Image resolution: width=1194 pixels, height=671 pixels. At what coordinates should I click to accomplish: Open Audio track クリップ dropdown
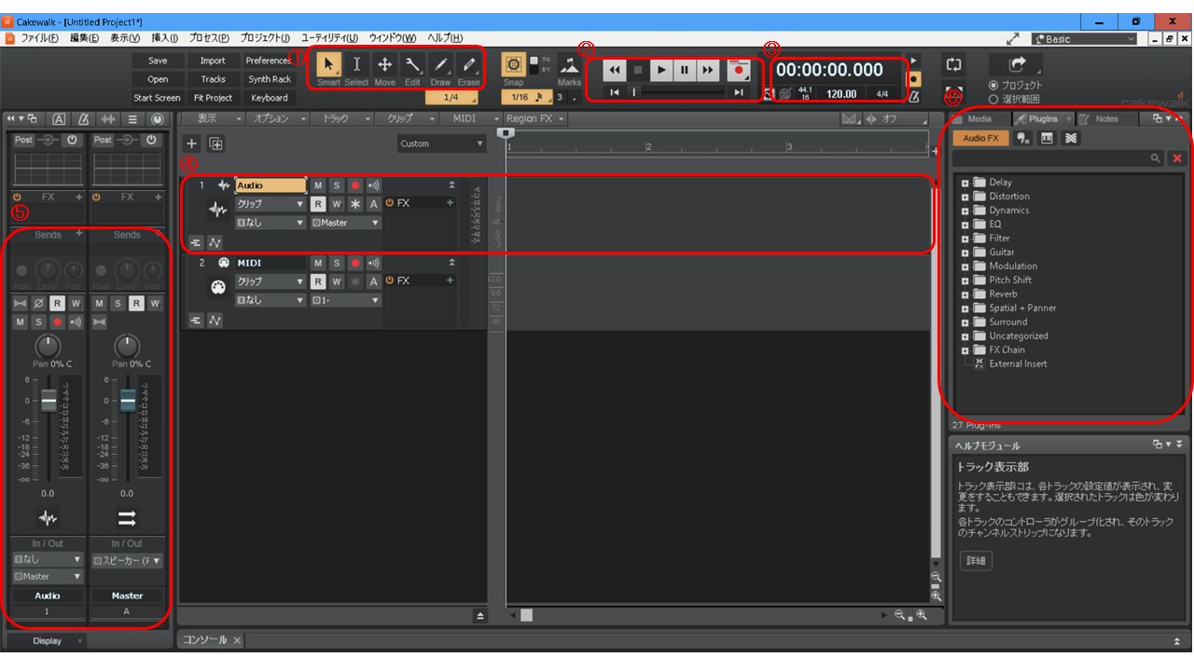(x=271, y=203)
